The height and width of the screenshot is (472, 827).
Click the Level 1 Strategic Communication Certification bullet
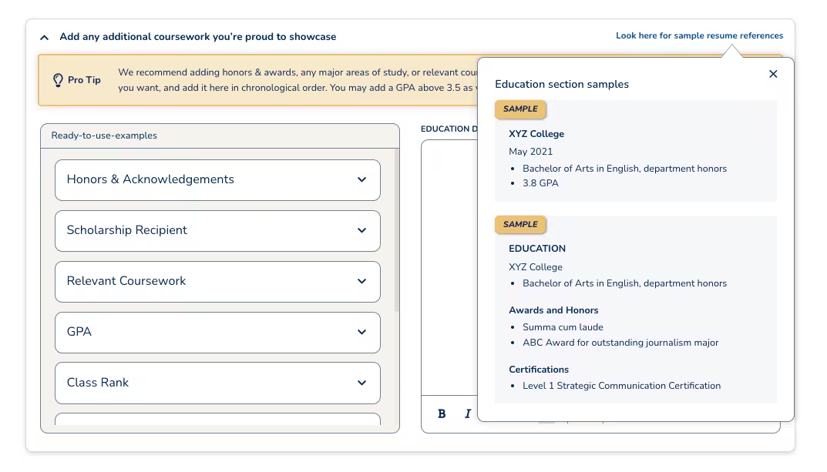(x=623, y=385)
